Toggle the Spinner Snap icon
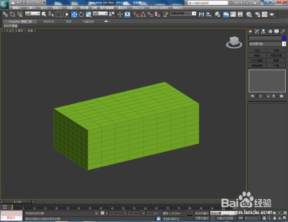Screen dimensions: 288x222 (x=157, y=14)
